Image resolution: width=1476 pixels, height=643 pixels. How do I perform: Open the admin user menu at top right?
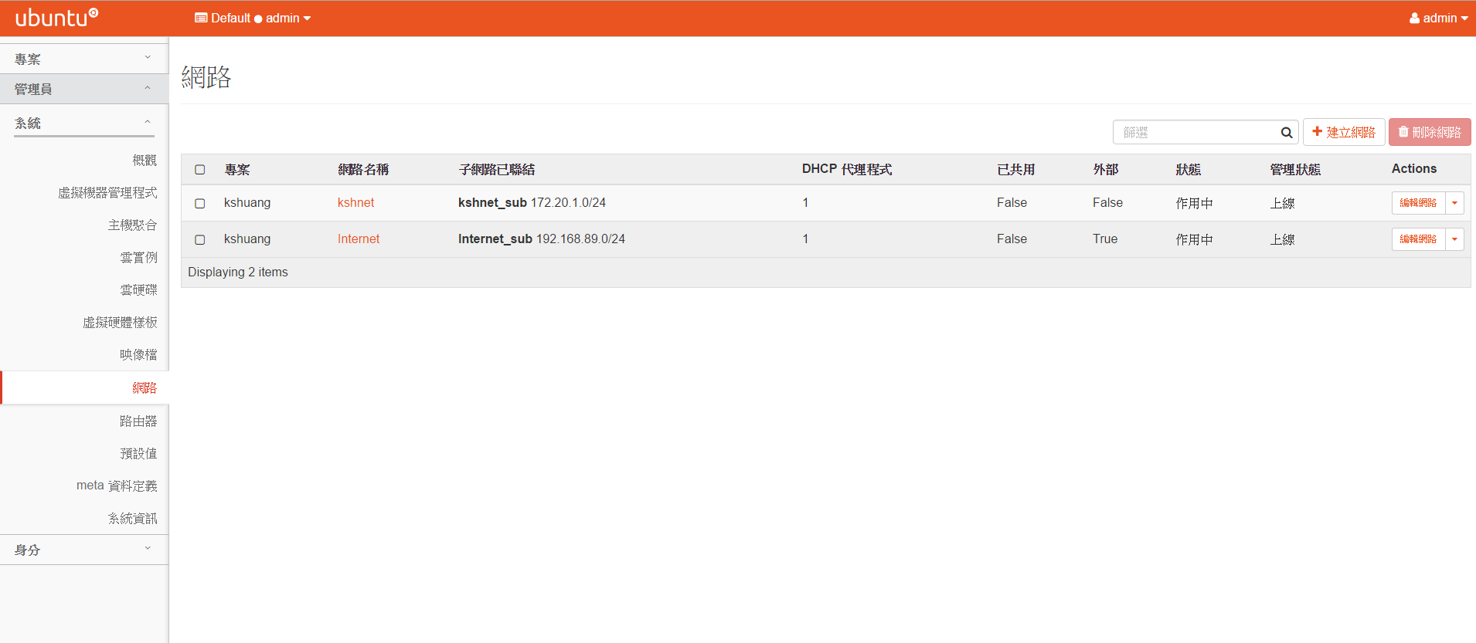[x=1437, y=18]
